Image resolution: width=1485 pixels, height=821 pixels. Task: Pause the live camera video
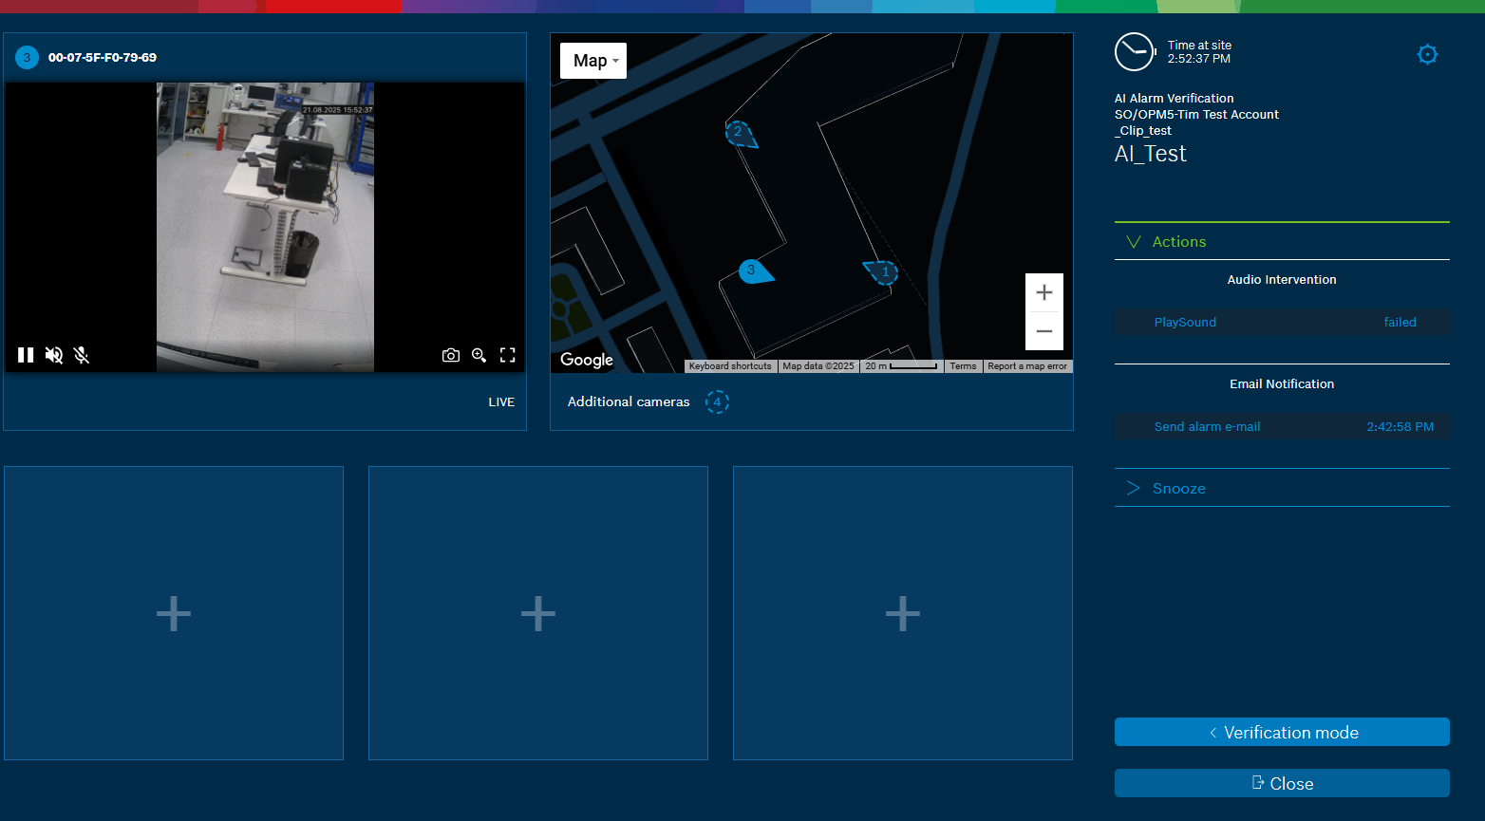point(26,355)
